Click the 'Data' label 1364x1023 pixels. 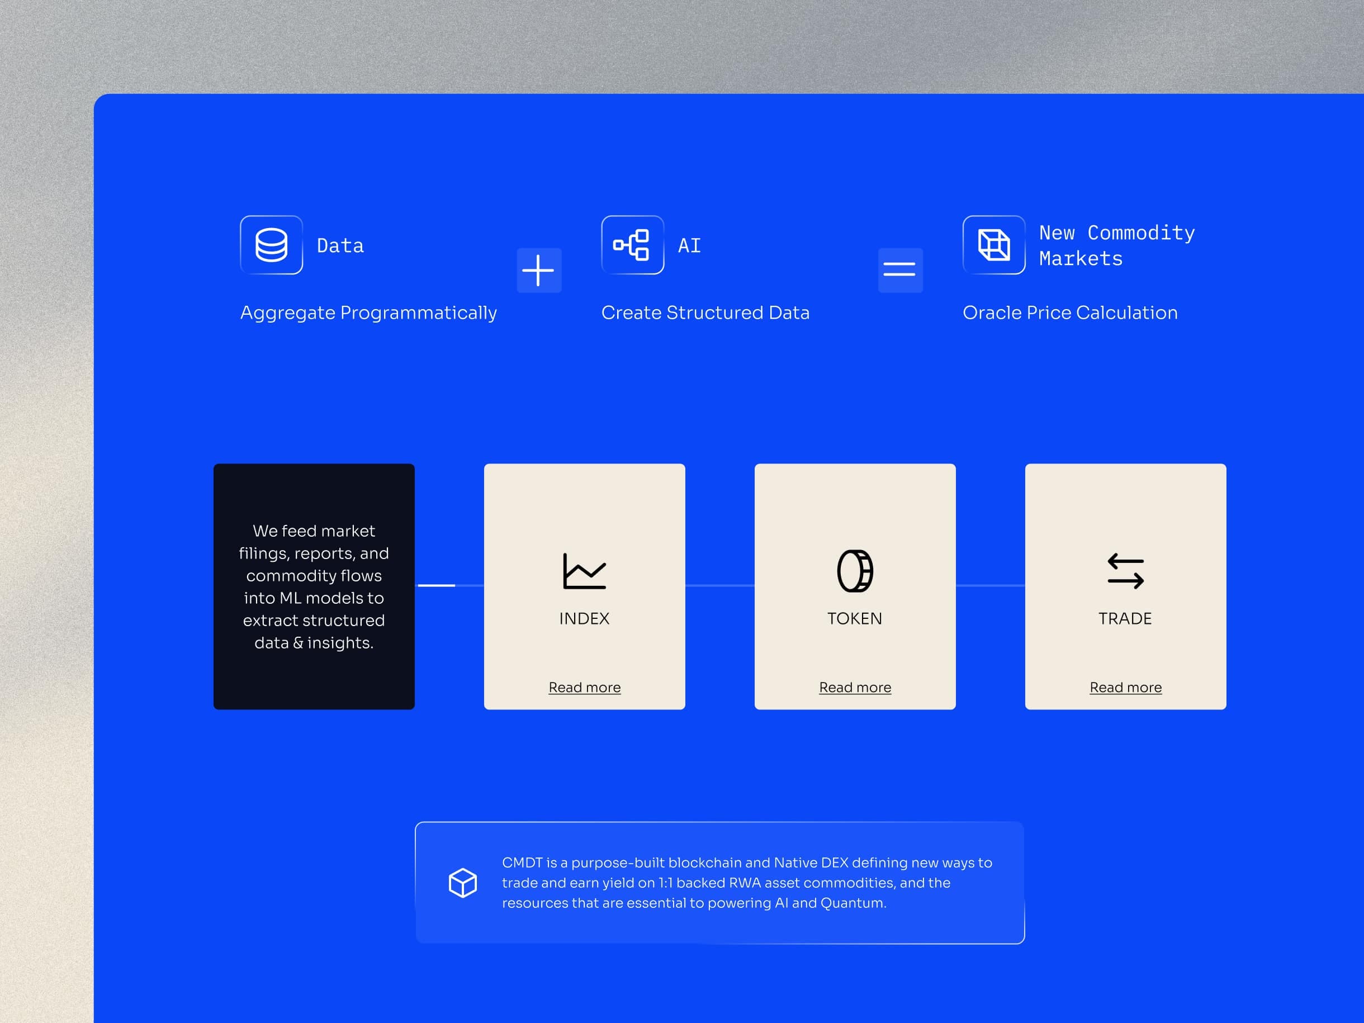click(x=340, y=245)
